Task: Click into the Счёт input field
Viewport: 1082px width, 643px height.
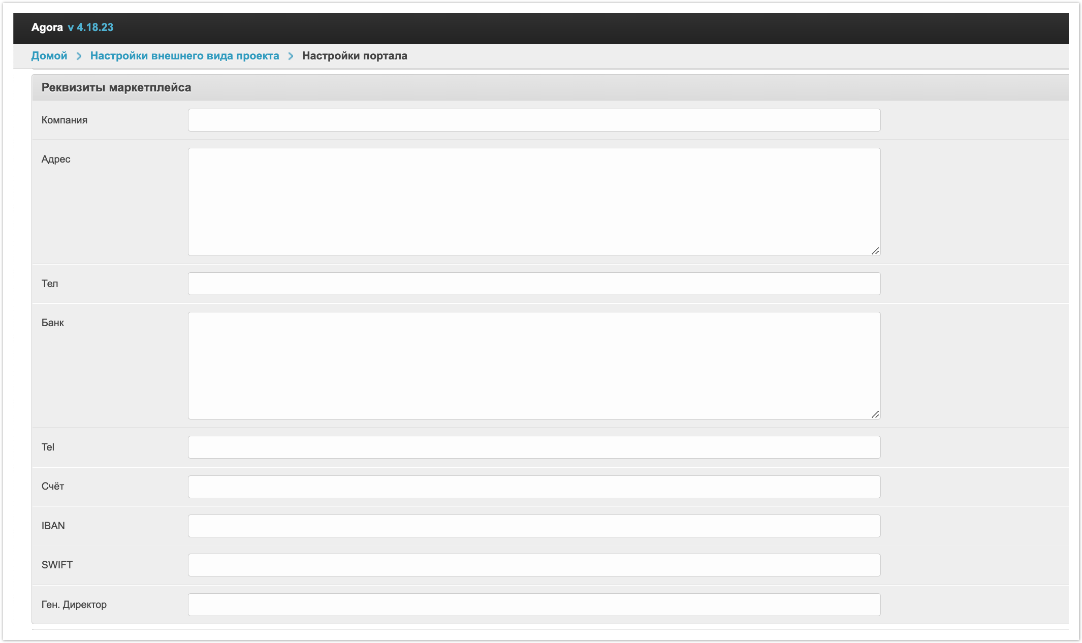Action: pyautogui.click(x=534, y=487)
